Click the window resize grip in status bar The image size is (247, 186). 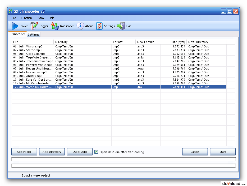click(x=237, y=176)
